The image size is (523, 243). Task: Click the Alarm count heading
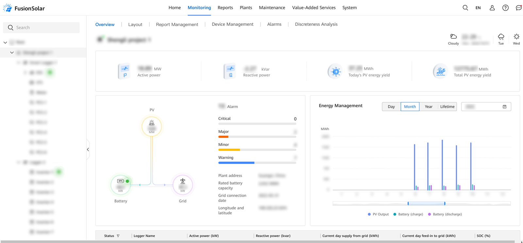click(x=228, y=106)
